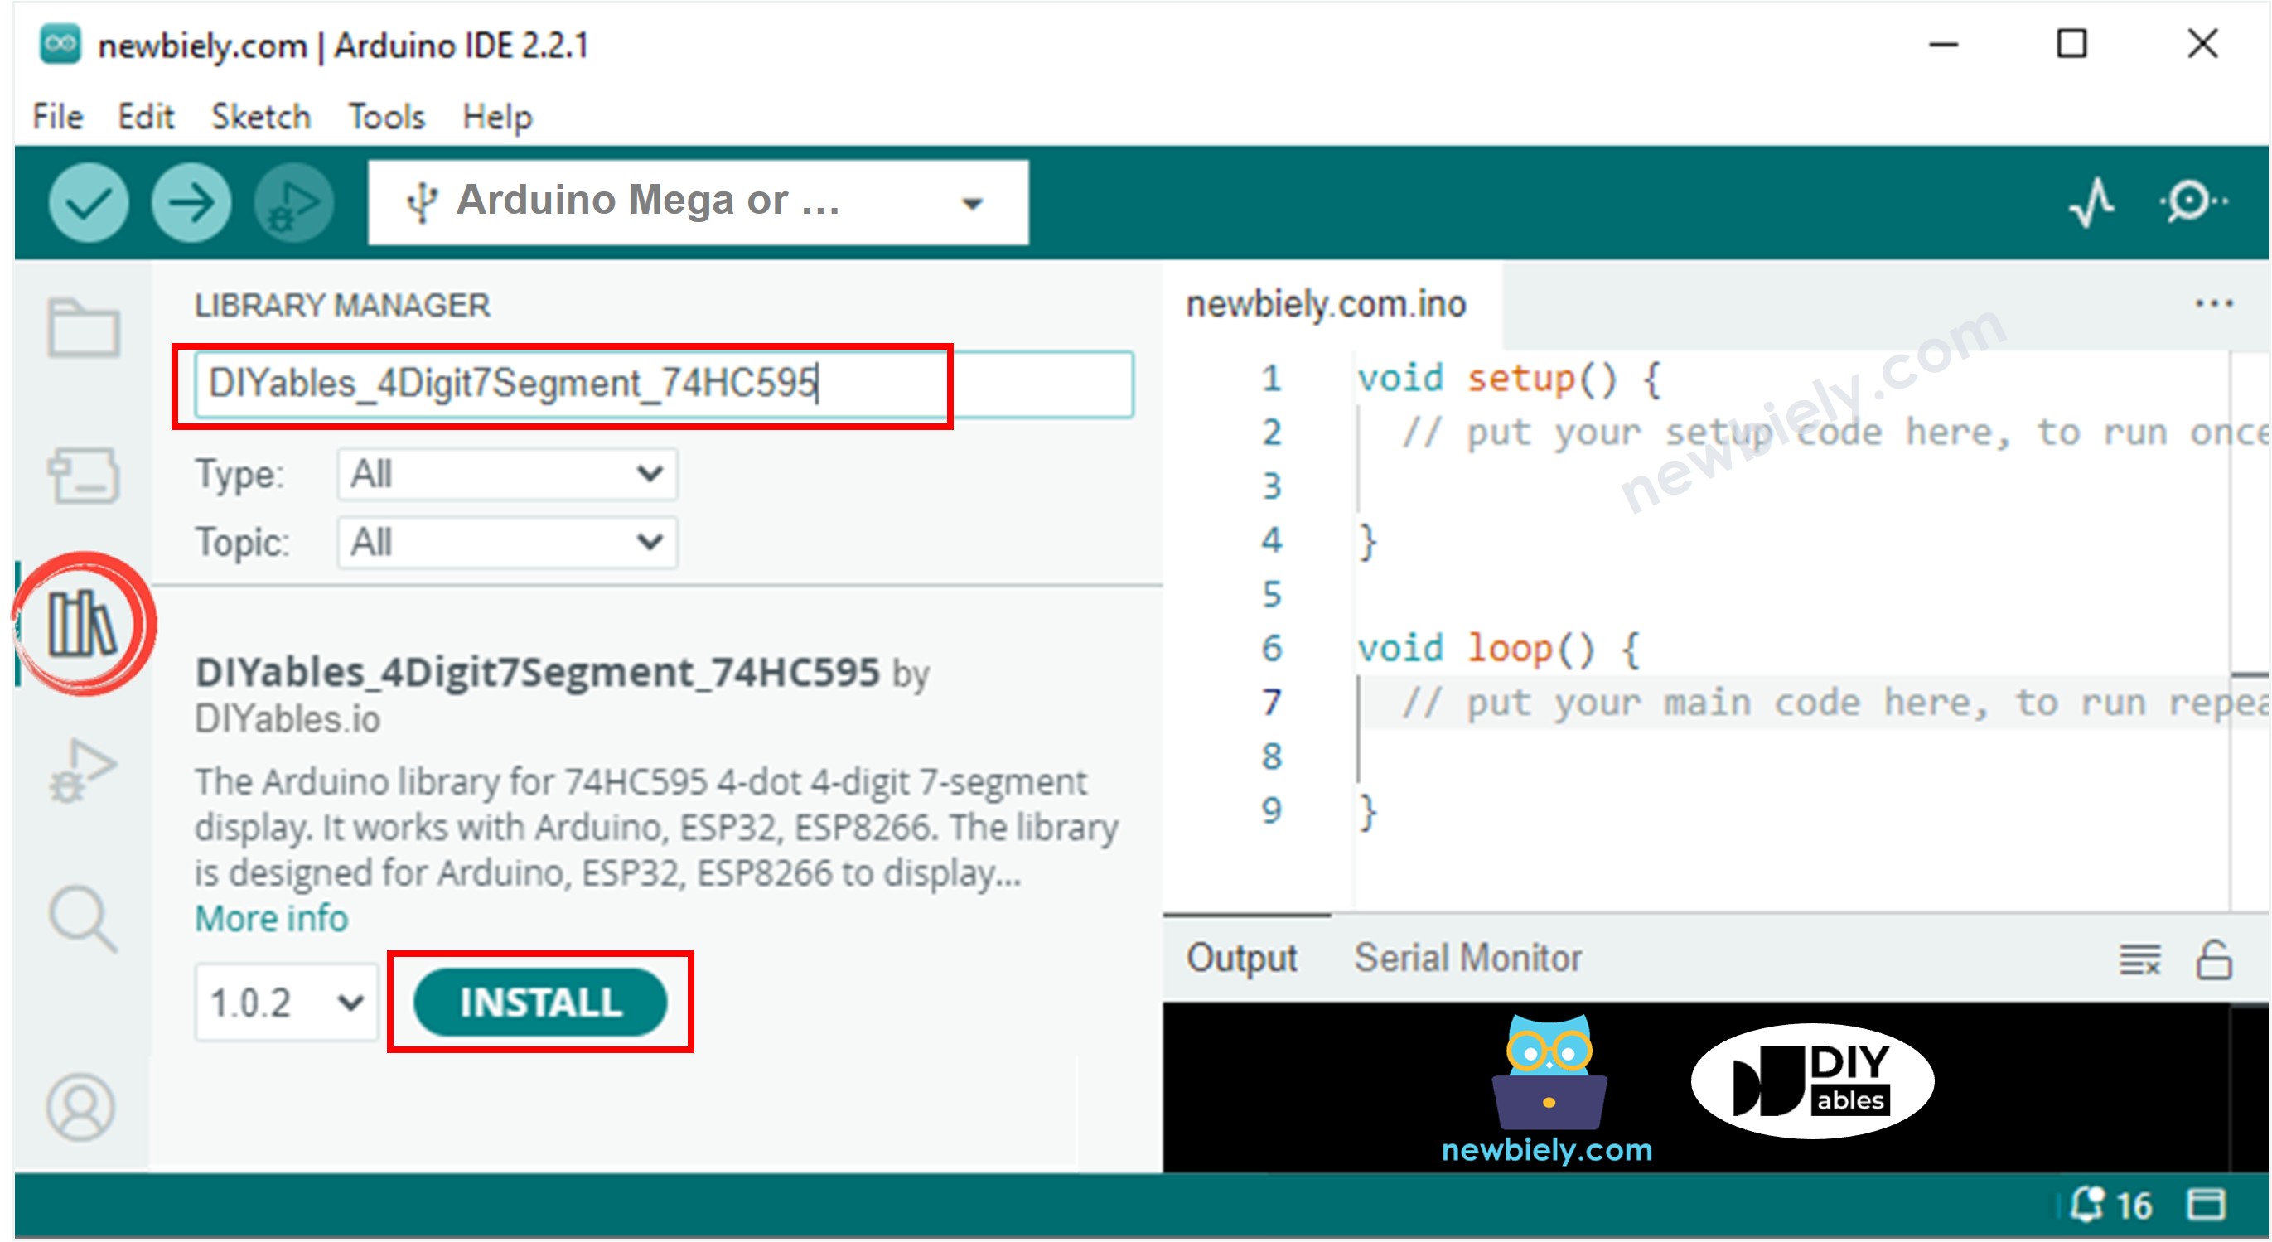Screen dimensions: 2272x1242
Task: Click the More info link
Action: 270,918
